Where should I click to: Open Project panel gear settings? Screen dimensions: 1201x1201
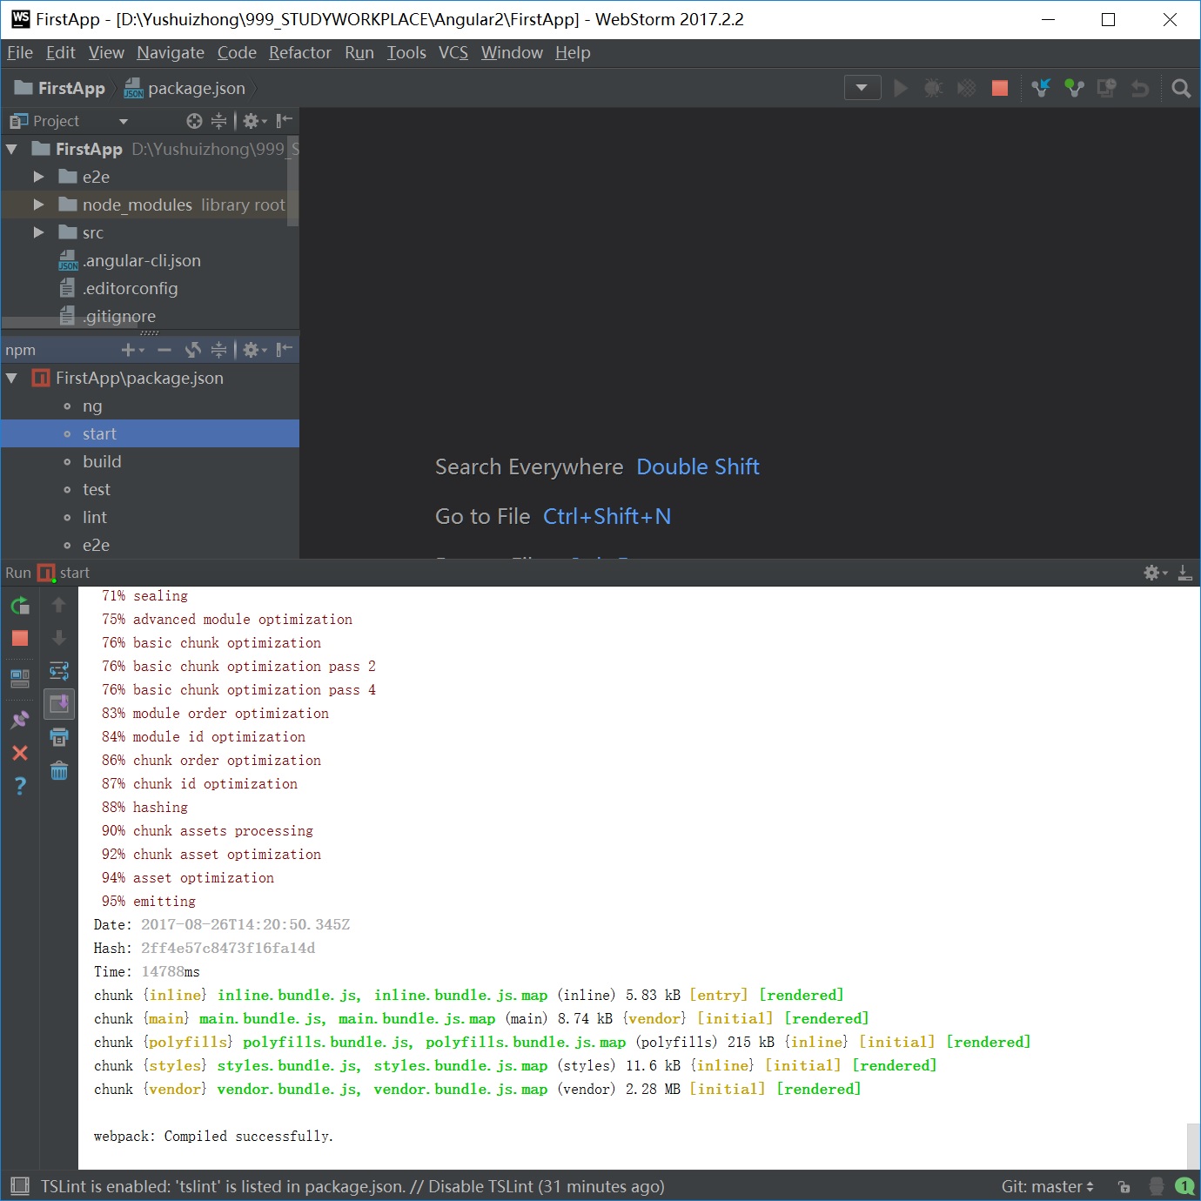(254, 121)
